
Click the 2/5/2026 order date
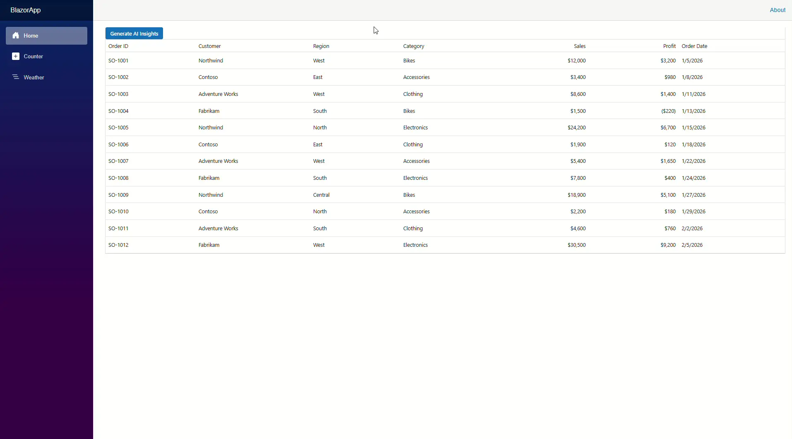[692, 245]
